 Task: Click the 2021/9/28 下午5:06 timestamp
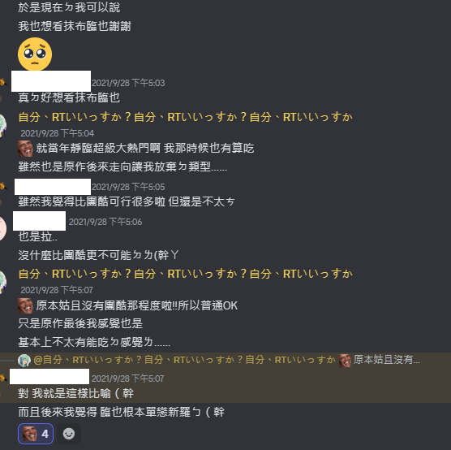coord(105,222)
